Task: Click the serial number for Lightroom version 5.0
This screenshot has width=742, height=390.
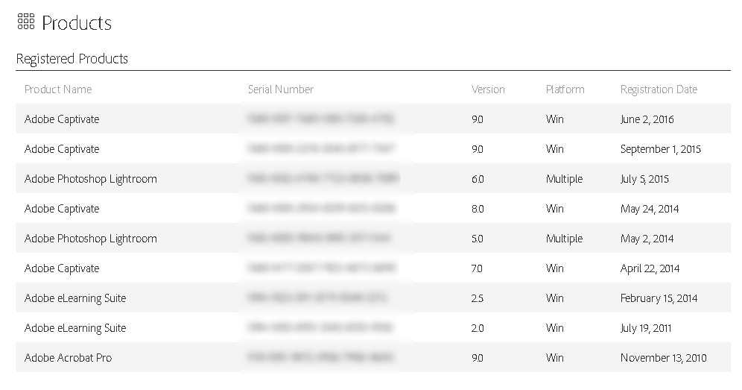Action: coord(320,239)
